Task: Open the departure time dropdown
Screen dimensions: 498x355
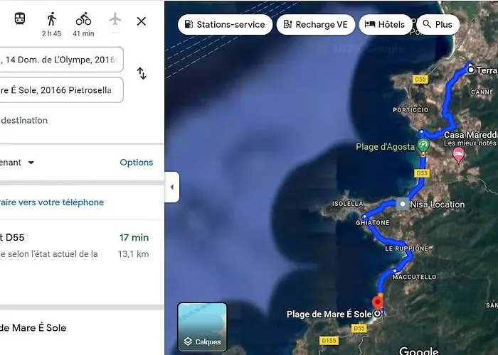Action: (17, 163)
